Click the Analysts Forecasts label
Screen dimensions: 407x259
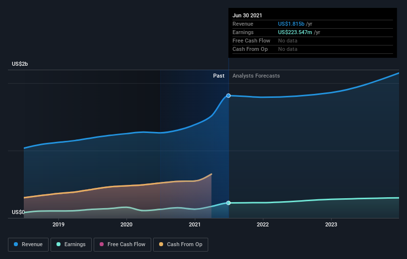(x=256, y=76)
